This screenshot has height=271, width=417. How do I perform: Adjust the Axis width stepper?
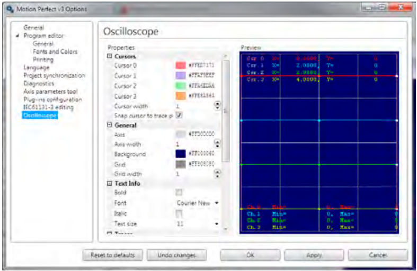(217, 143)
